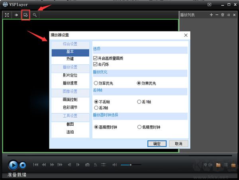Click the 确定 button
Screen dimensions: 239x180
[157, 143]
